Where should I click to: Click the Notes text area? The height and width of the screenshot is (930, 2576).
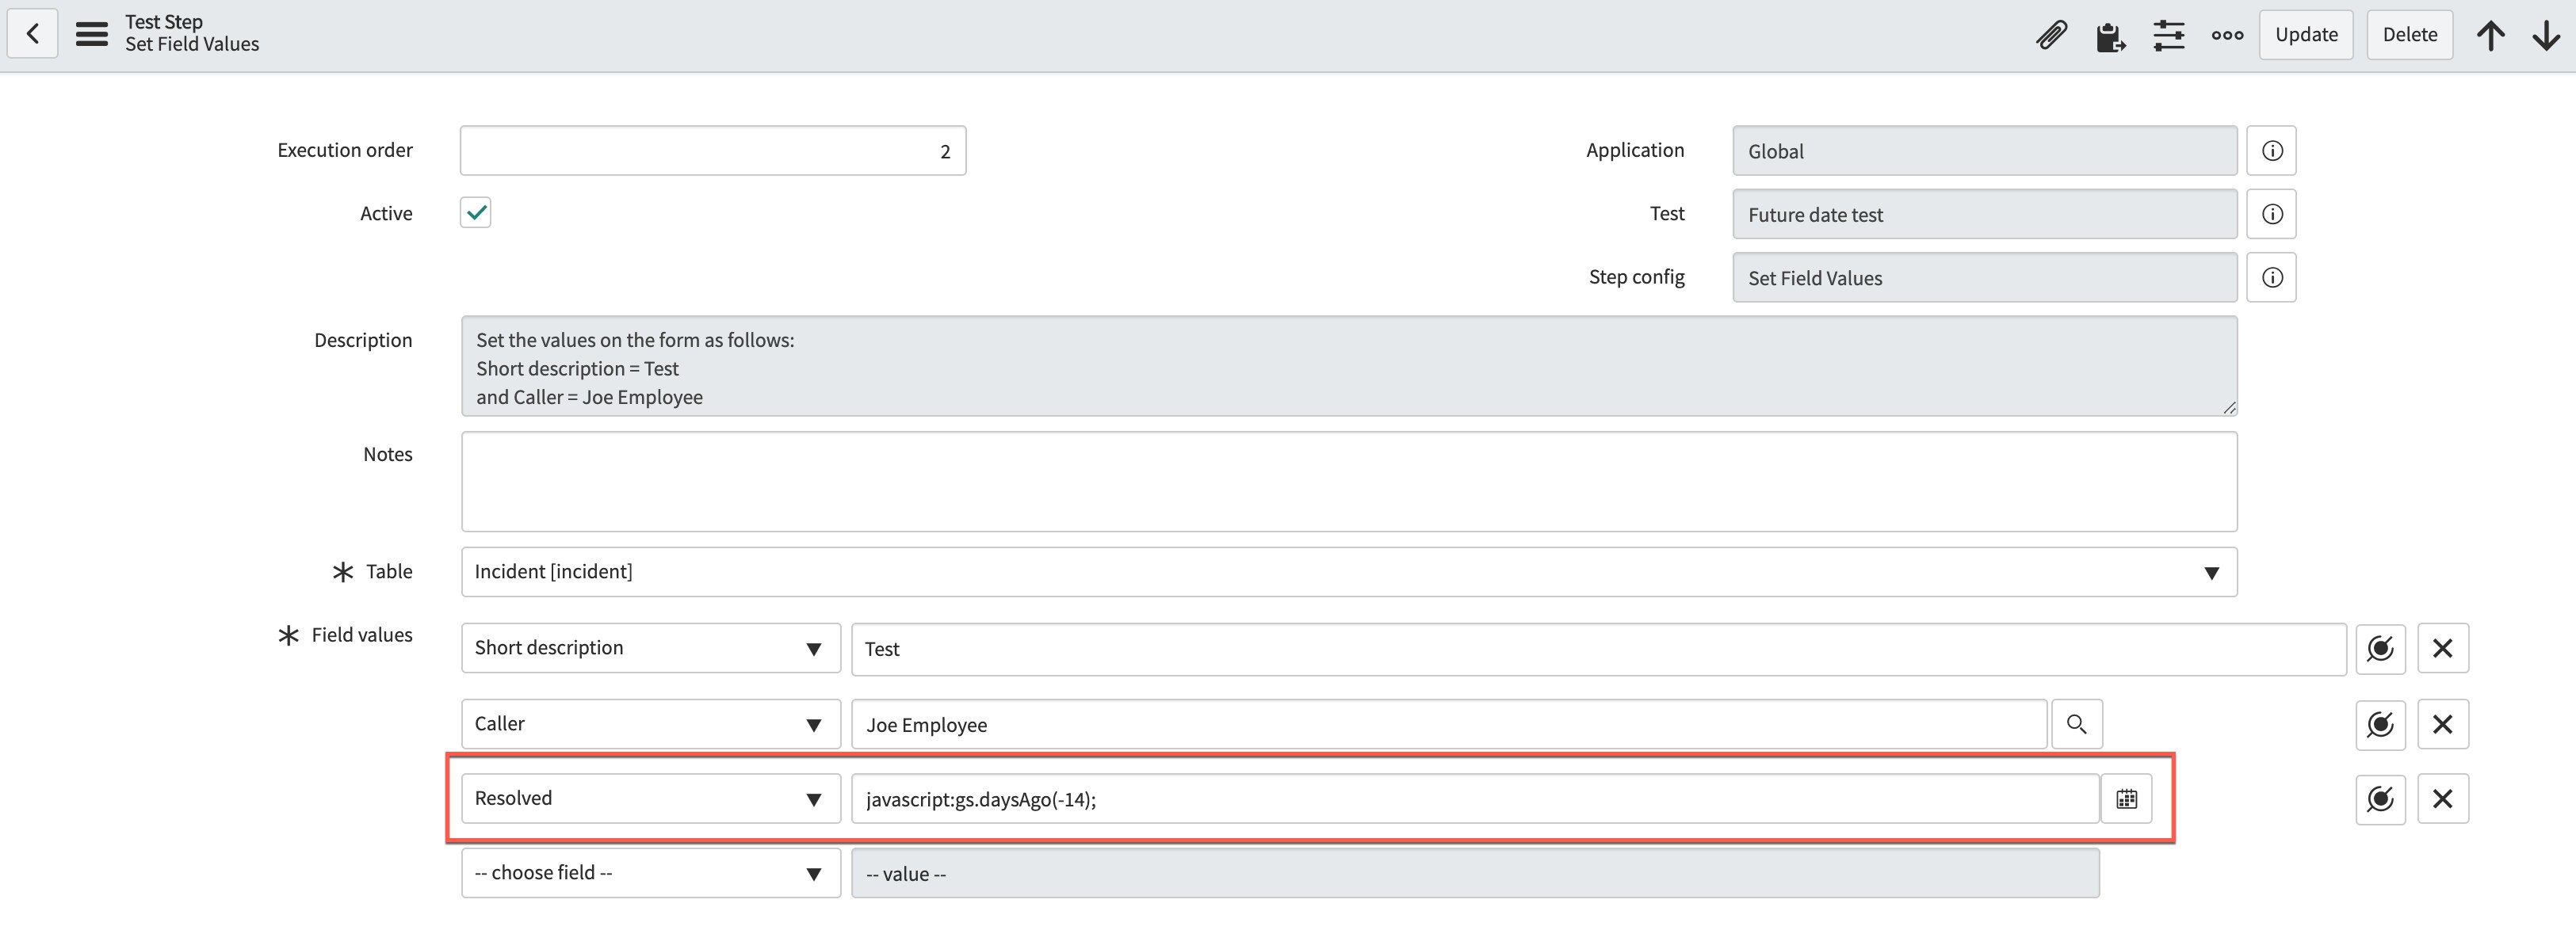pyautogui.click(x=1349, y=482)
